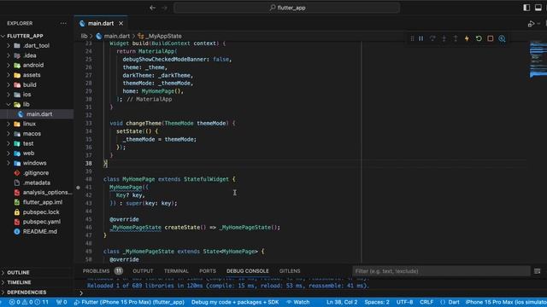Collapse the FLUTTER_APP root folder
Screen dimensions: 547x307
pyautogui.click(x=25, y=36)
